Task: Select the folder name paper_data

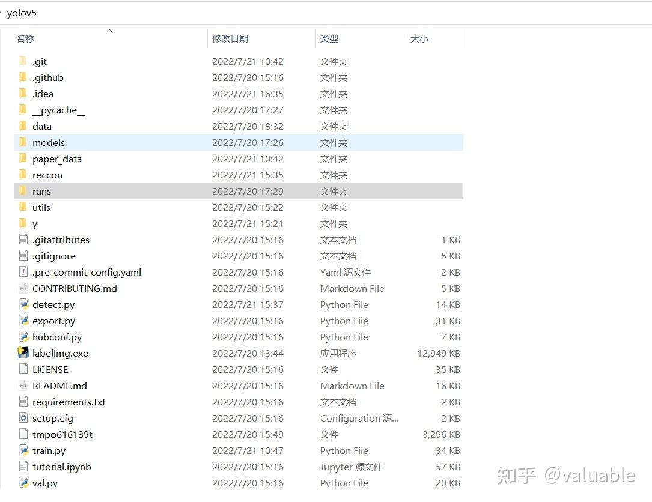Action: pyautogui.click(x=57, y=159)
